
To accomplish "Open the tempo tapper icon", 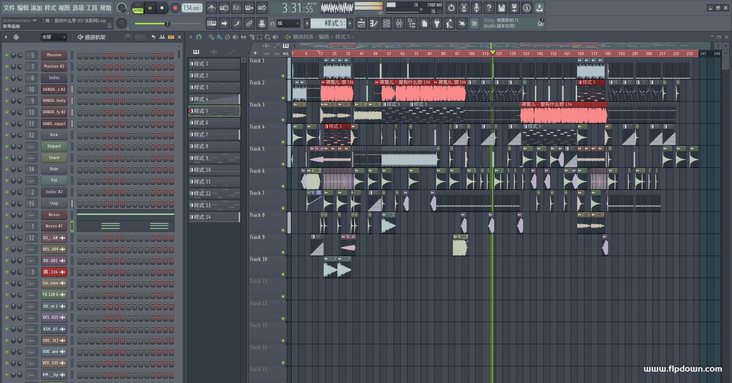I will pyautogui.click(x=449, y=24).
